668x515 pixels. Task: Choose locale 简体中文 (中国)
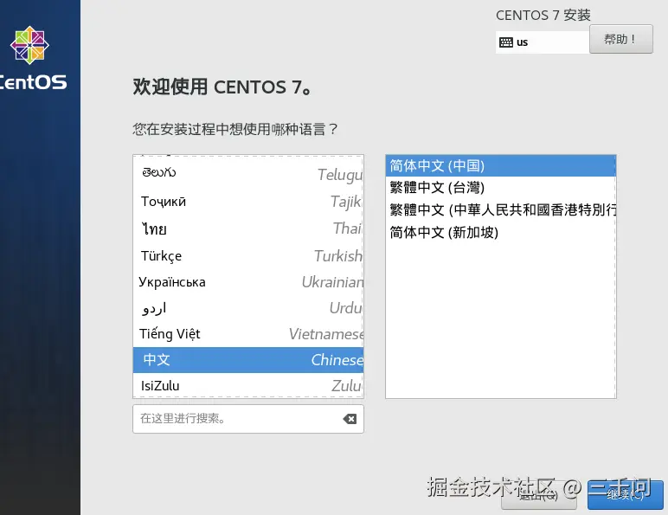click(x=501, y=166)
